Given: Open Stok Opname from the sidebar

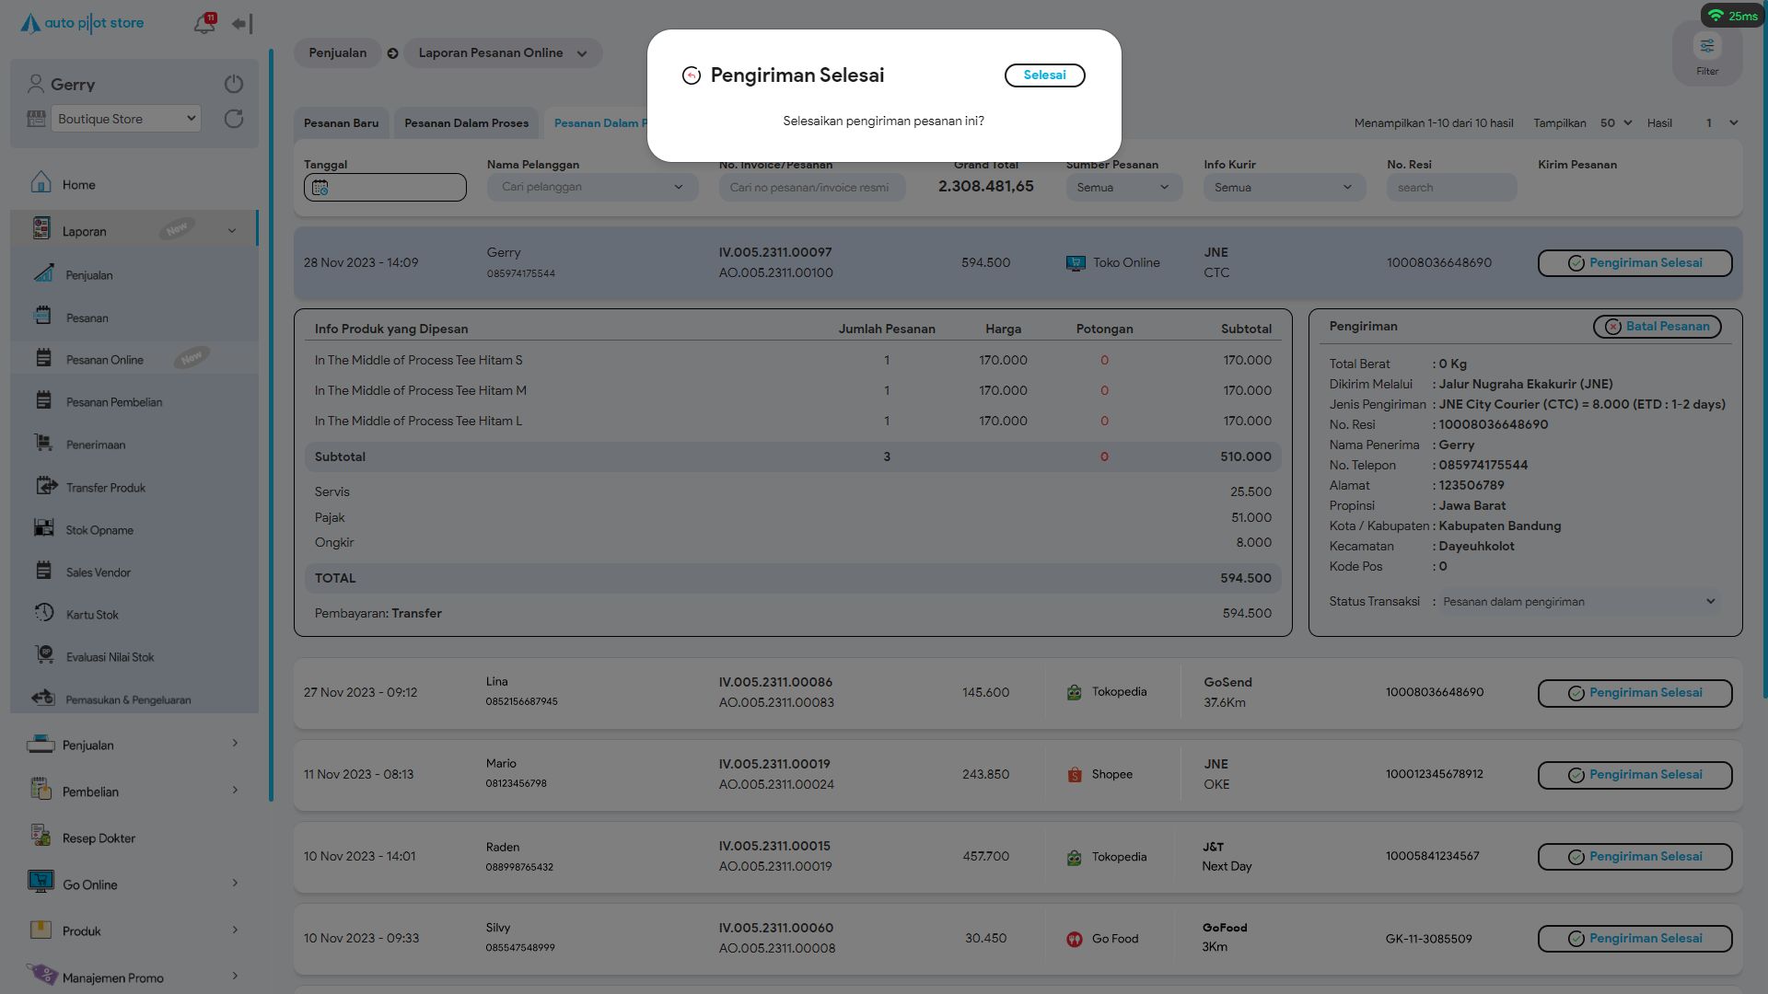Looking at the screenshot, I should pos(99,530).
